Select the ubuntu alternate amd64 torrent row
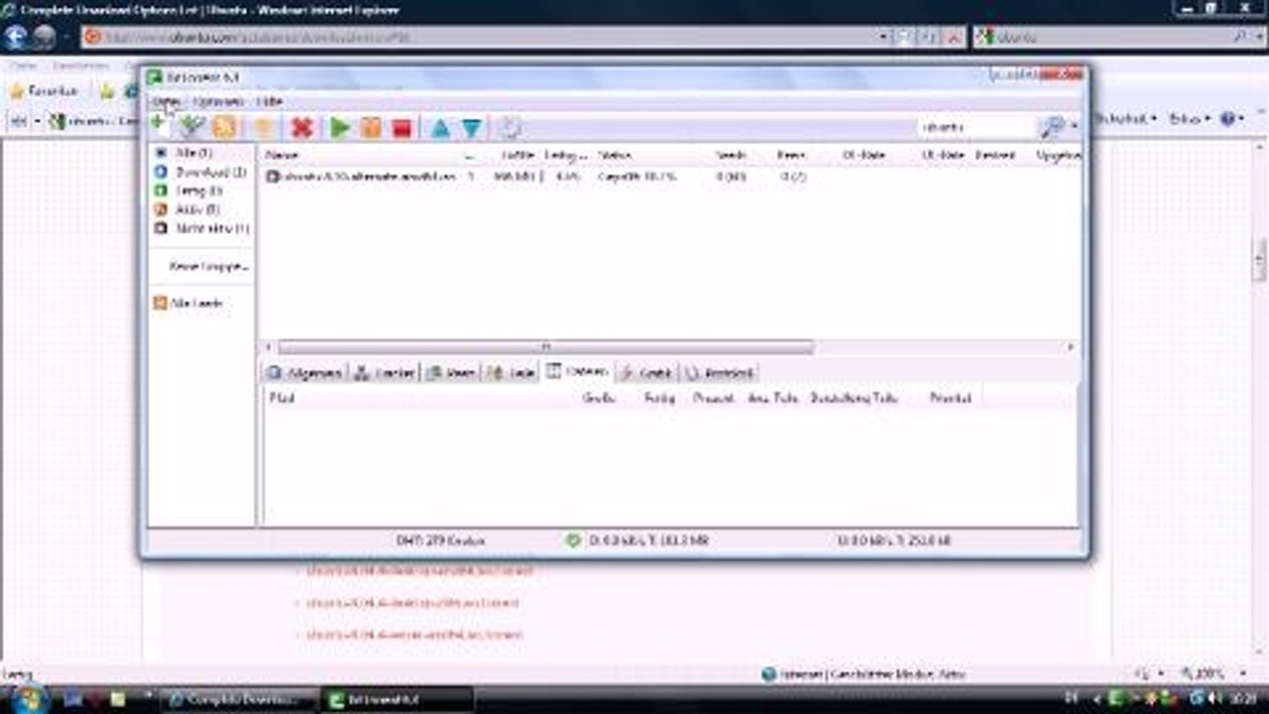The image size is (1269, 714). 669,177
